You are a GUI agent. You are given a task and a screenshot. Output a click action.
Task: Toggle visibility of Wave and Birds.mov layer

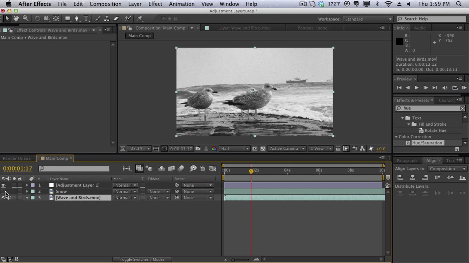tap(4, 198)
